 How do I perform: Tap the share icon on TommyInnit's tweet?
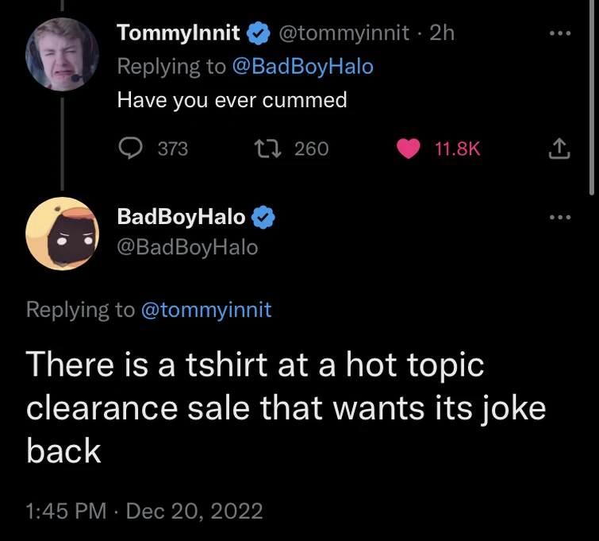click(560, 148)
